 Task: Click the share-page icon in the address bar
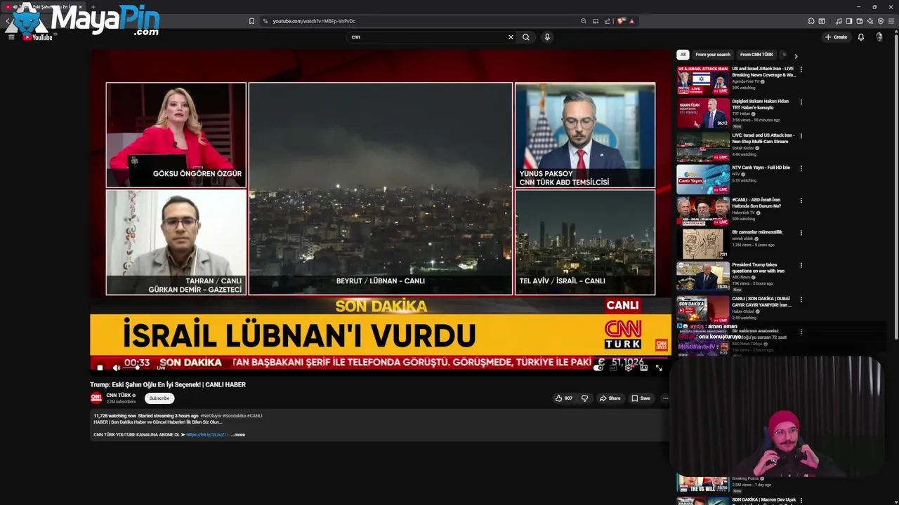pos(608,21)
